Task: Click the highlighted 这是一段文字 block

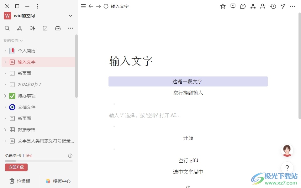Action: click(x=188, y=81)
